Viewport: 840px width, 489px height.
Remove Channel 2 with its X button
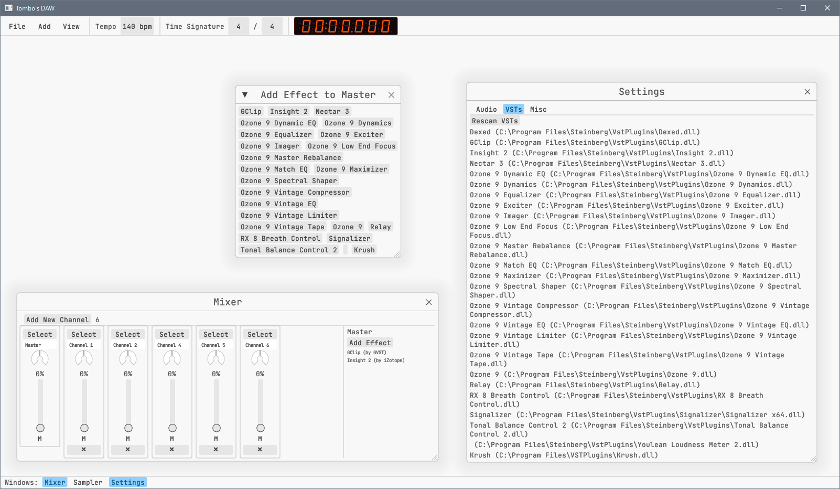tap(128, 450)
